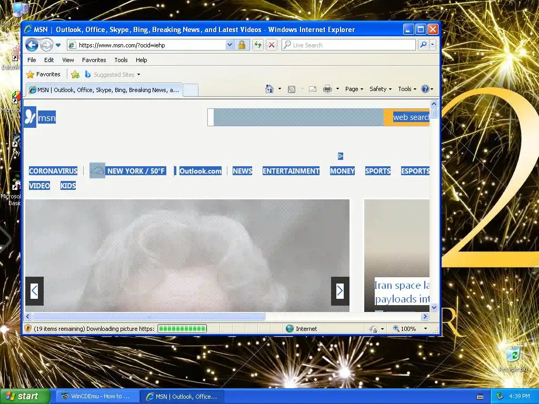539x404 pixels.
Task: Select the MSN browser tab
Action: (x=104, y=90)
